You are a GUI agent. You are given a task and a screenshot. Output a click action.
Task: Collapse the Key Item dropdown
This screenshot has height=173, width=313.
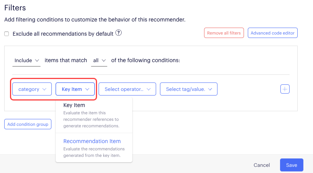pos(75,89)
